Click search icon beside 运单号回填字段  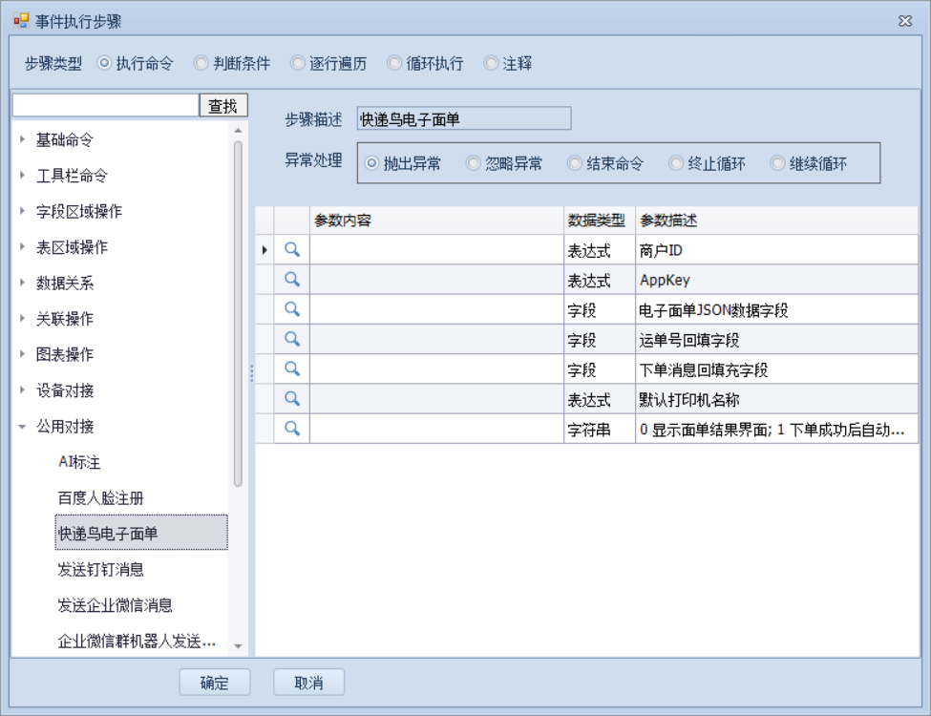[292, 338]
